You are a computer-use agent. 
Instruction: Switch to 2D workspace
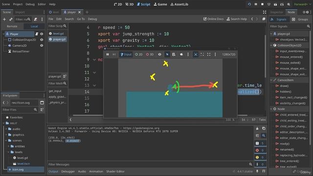click(118, 4)
